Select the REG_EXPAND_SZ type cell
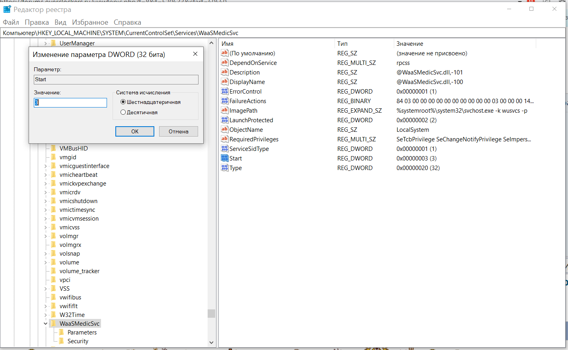The width and height of the screenshot is (568, 350). (x=360, y=111)
